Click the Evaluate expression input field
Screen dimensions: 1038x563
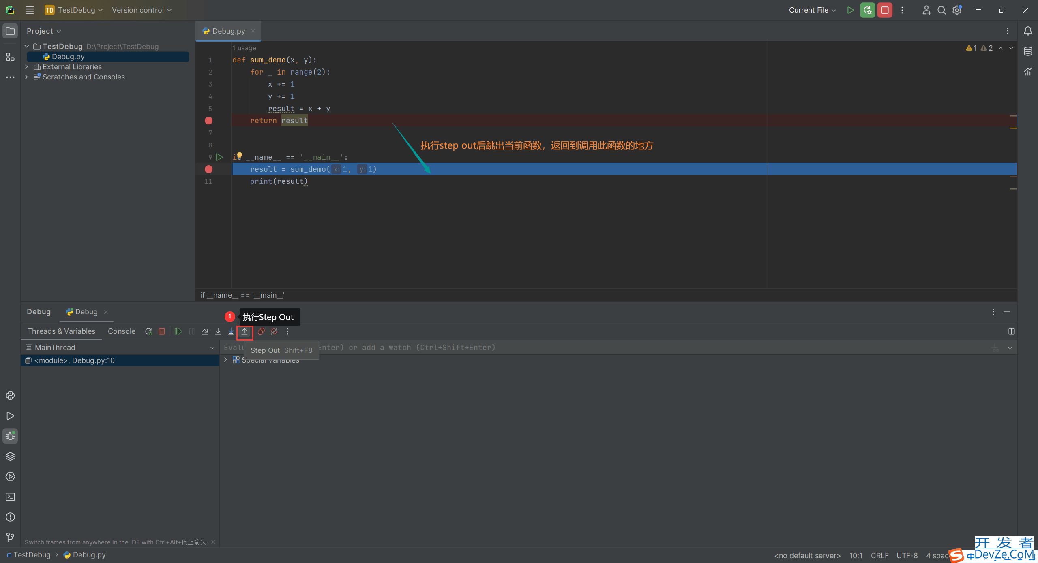604,348
